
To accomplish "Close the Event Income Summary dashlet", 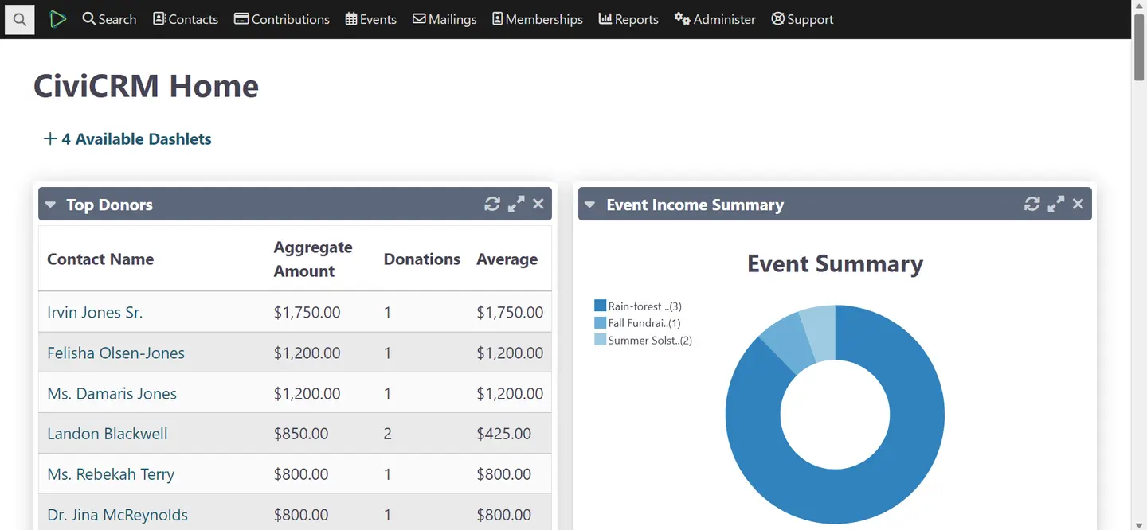I will coord(1078,204).
